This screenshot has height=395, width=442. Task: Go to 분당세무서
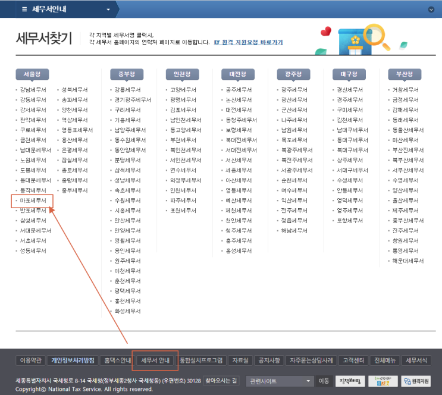coord(127,160)
